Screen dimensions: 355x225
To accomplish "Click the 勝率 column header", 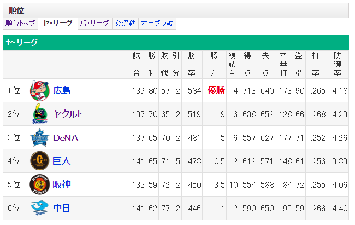I will tap(192, 65).
